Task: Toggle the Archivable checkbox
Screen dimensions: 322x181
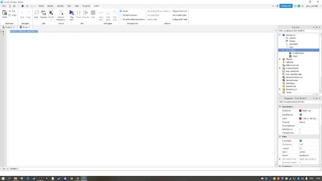Action: [301, 141]
